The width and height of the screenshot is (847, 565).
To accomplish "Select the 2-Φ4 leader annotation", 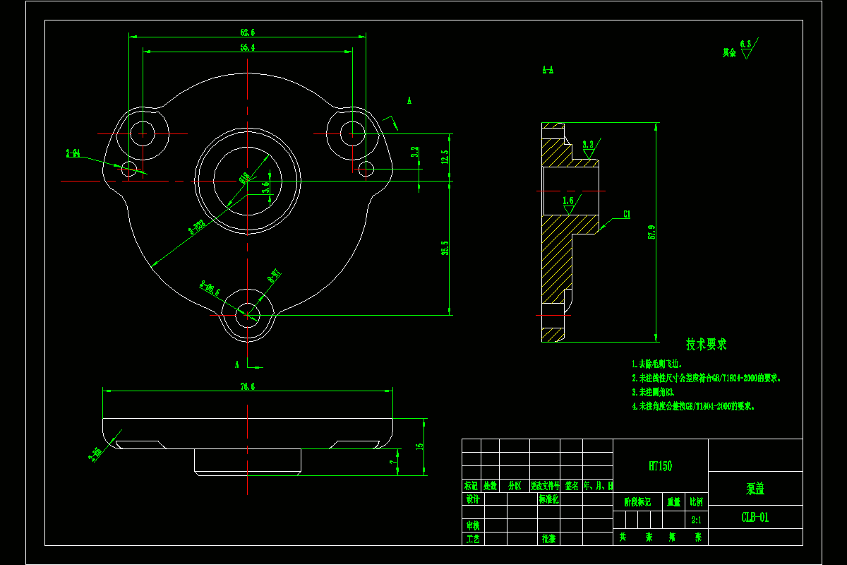I will [x=73, y=153].
